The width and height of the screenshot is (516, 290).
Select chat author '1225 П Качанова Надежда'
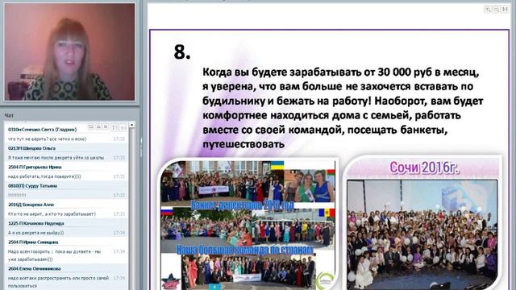(36, 223)
